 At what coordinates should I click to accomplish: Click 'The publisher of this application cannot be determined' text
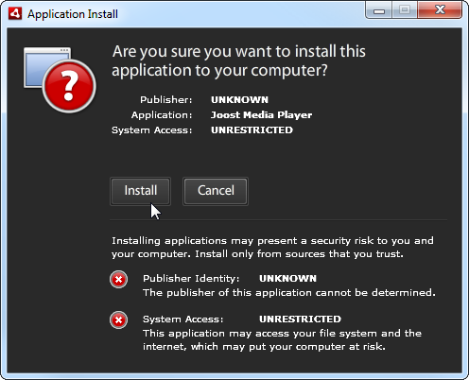coord(289,293)
